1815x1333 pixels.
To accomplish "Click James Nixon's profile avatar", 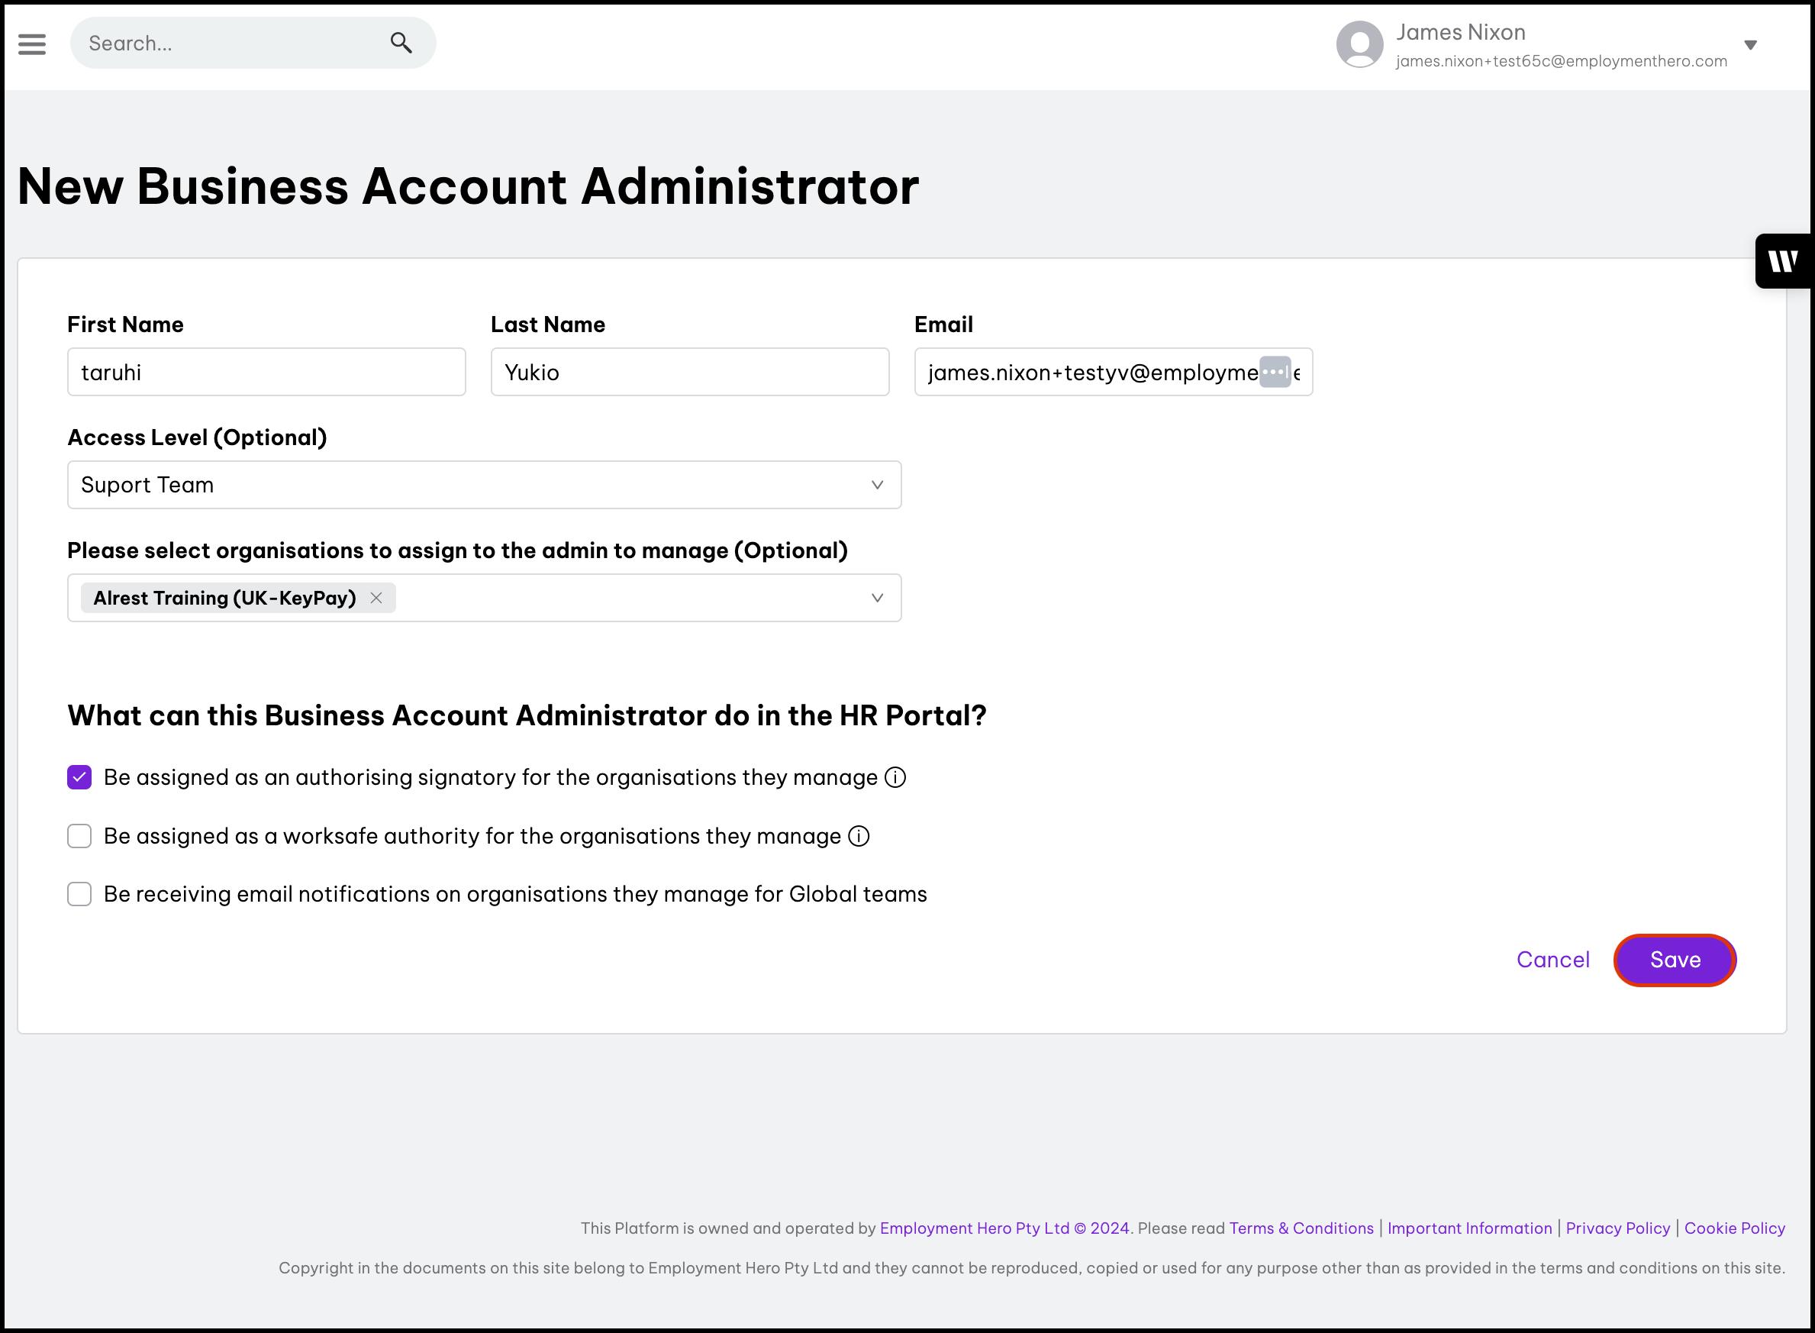I will (1359, 44).
